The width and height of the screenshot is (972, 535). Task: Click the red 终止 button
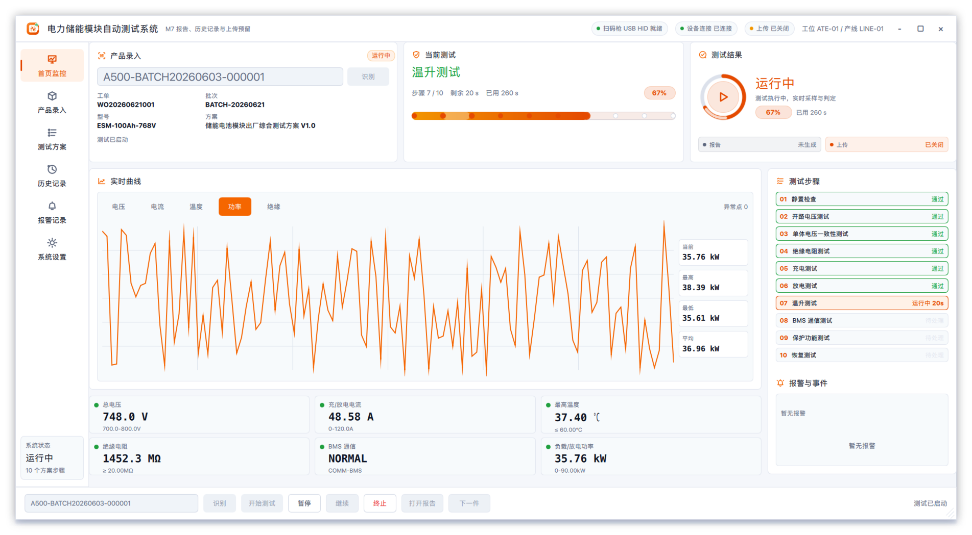[x=380, y=503]
